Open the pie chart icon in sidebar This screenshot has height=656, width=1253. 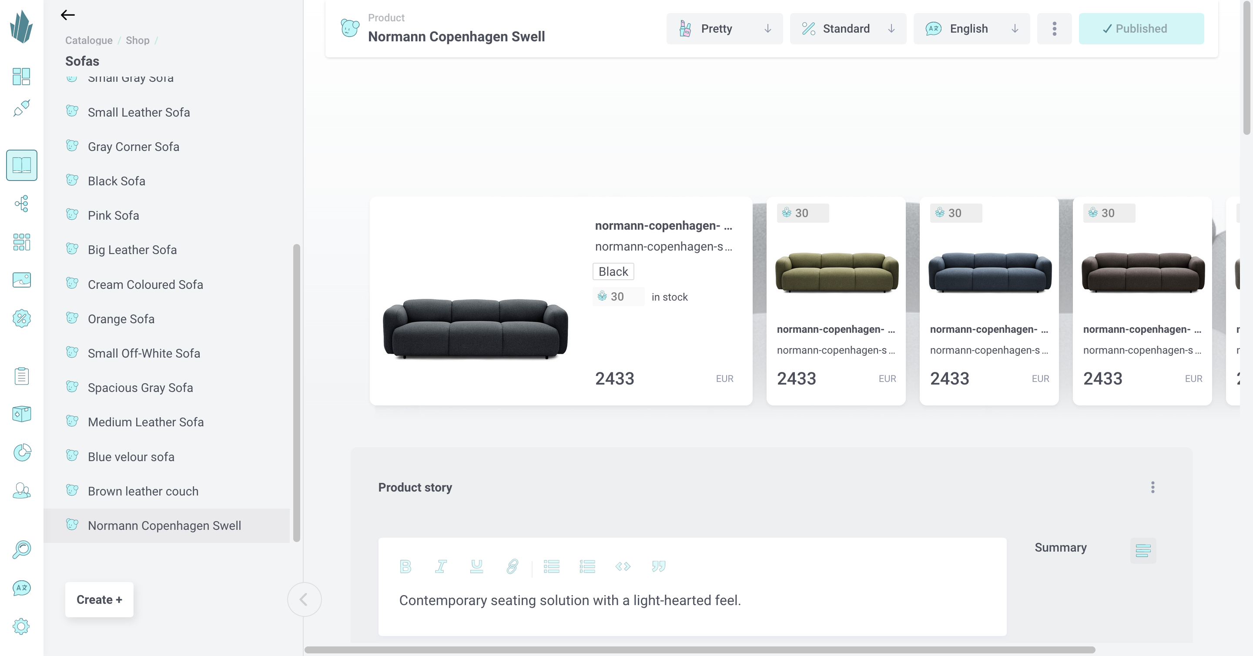(x=21, y=452)
